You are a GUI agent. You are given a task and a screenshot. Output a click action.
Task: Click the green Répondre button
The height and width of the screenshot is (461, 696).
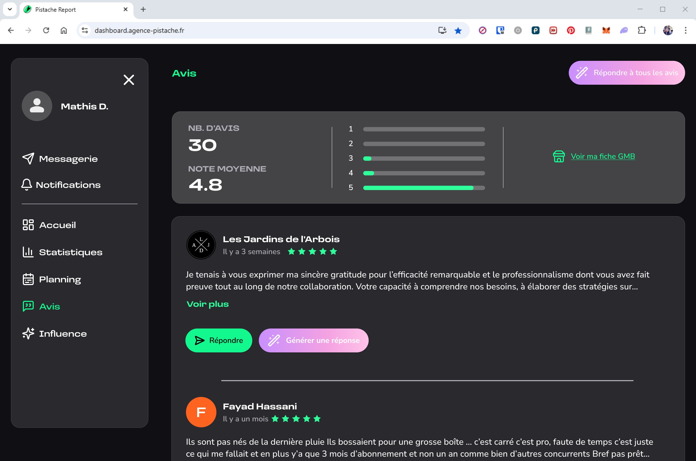tap(219, 340)
